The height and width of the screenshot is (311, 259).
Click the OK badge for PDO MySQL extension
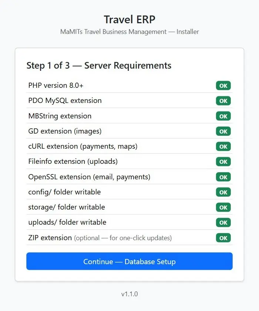click(223, 101)
